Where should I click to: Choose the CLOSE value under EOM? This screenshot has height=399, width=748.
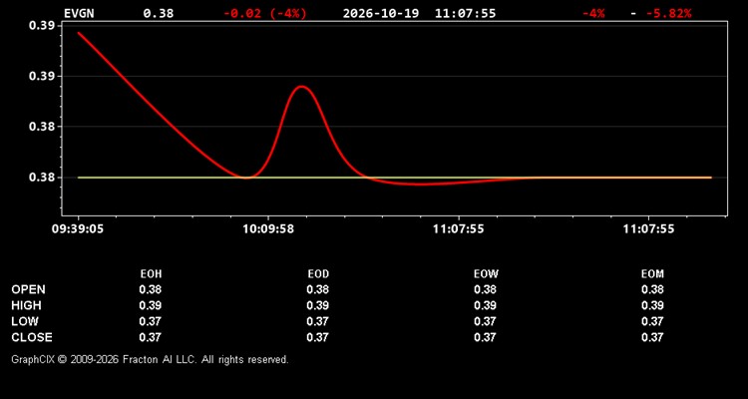652,337
